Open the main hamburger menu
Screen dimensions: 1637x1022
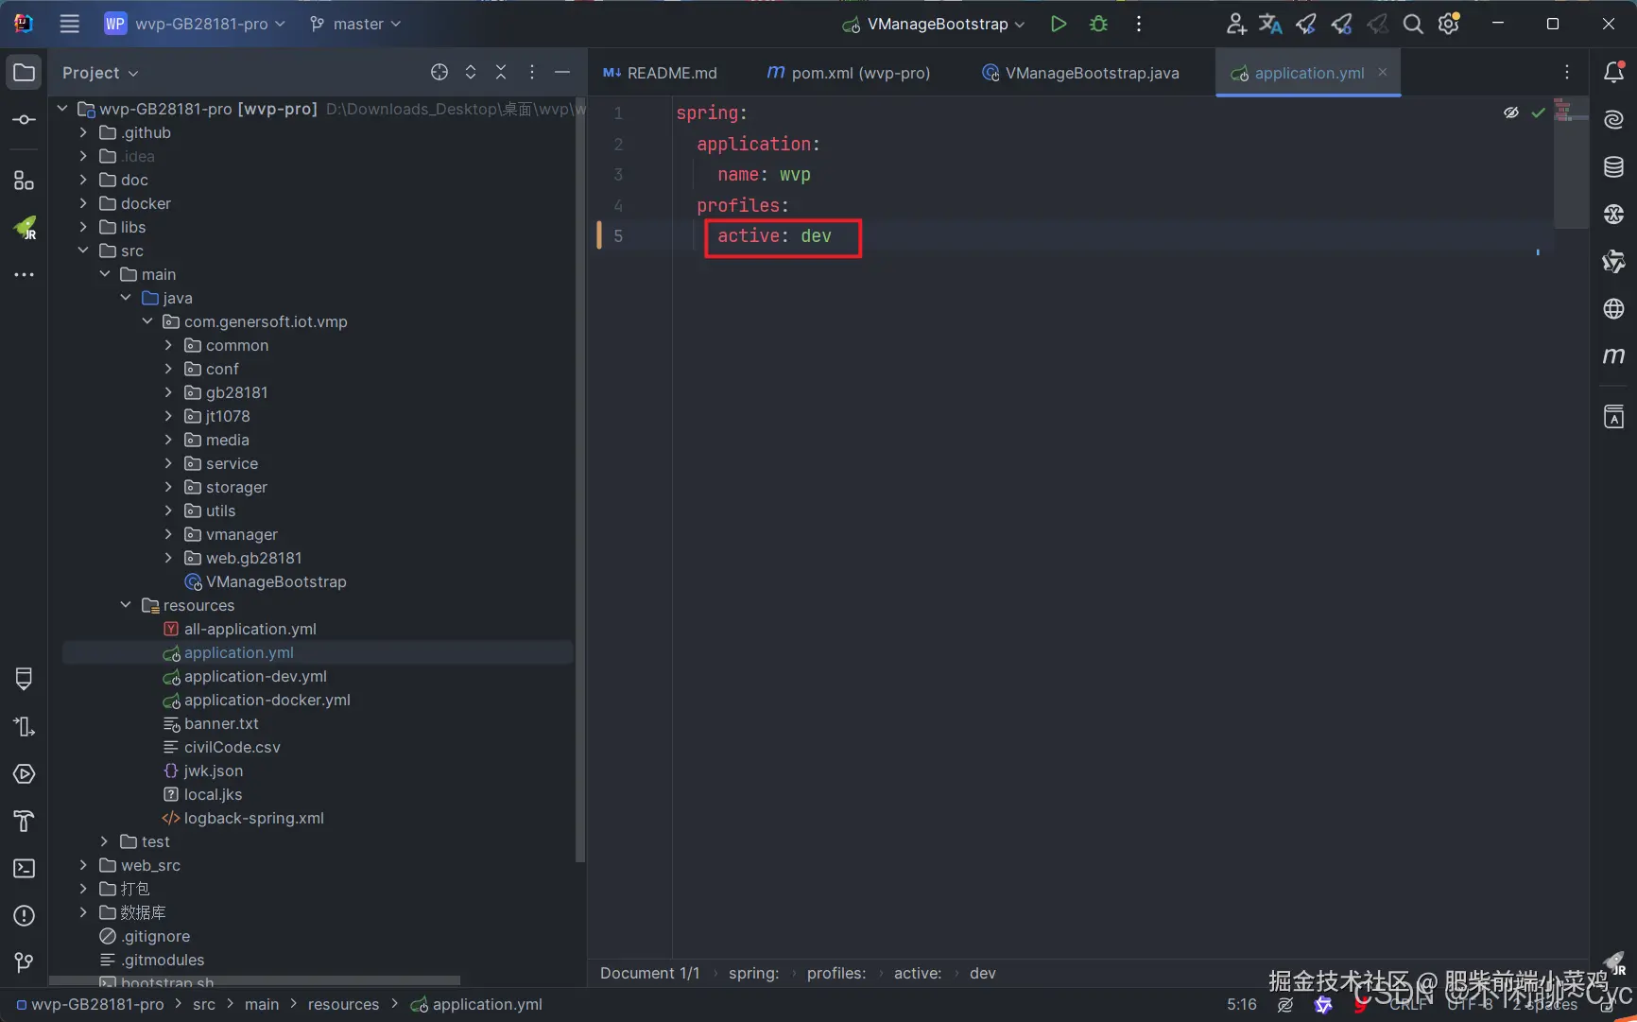tap(69, 24)
